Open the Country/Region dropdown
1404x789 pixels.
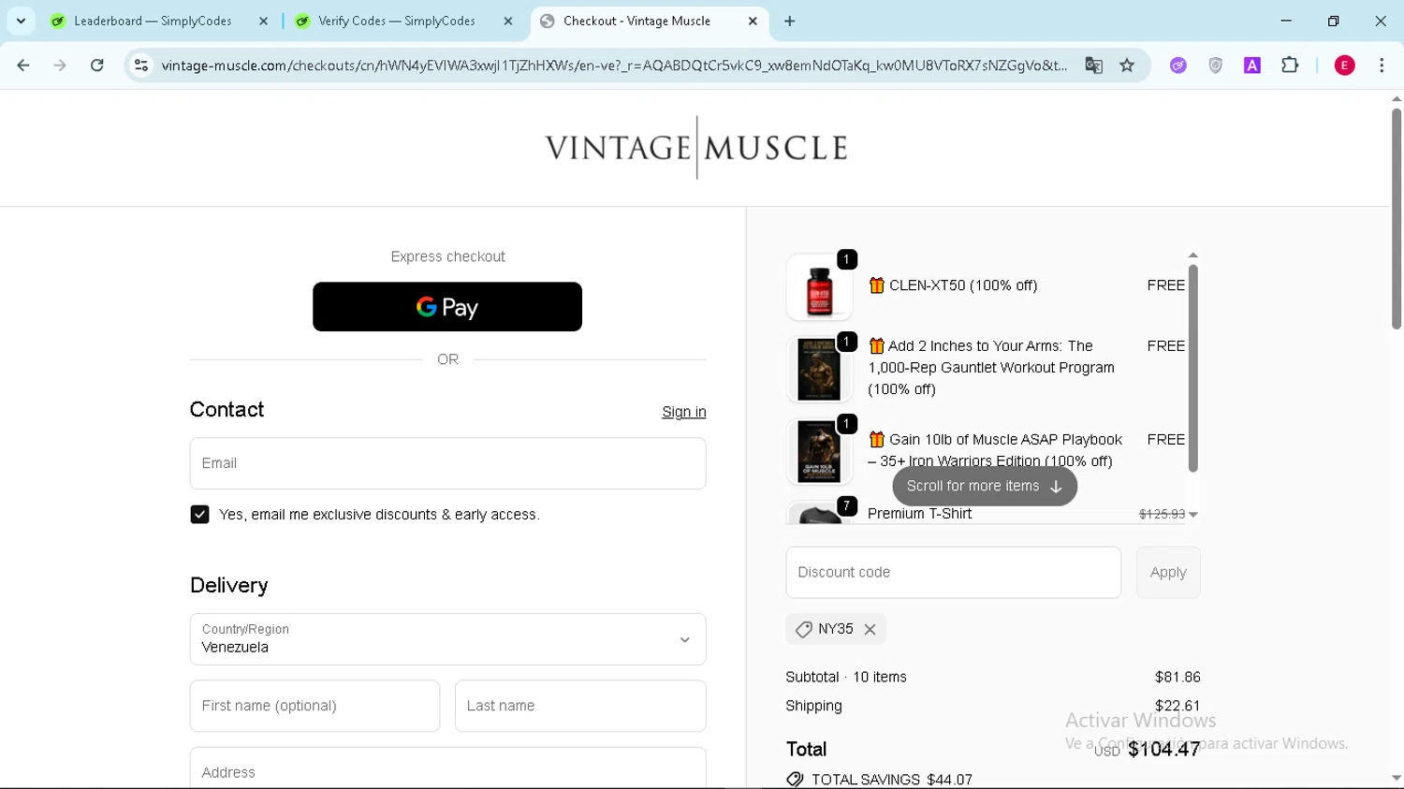448,639
